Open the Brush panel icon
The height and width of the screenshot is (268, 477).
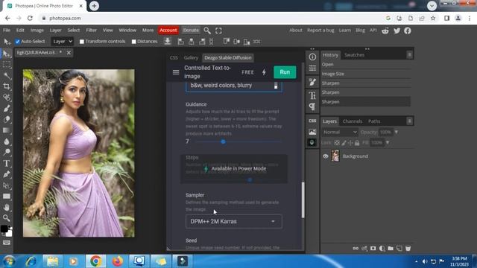[312, 83]
